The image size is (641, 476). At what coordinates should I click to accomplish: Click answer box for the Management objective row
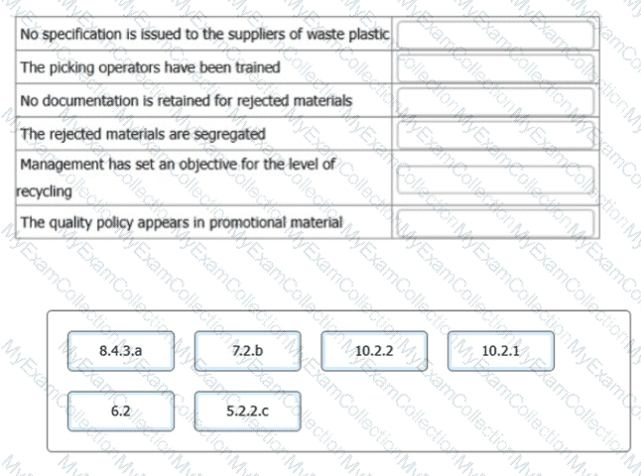coord(495,178)
